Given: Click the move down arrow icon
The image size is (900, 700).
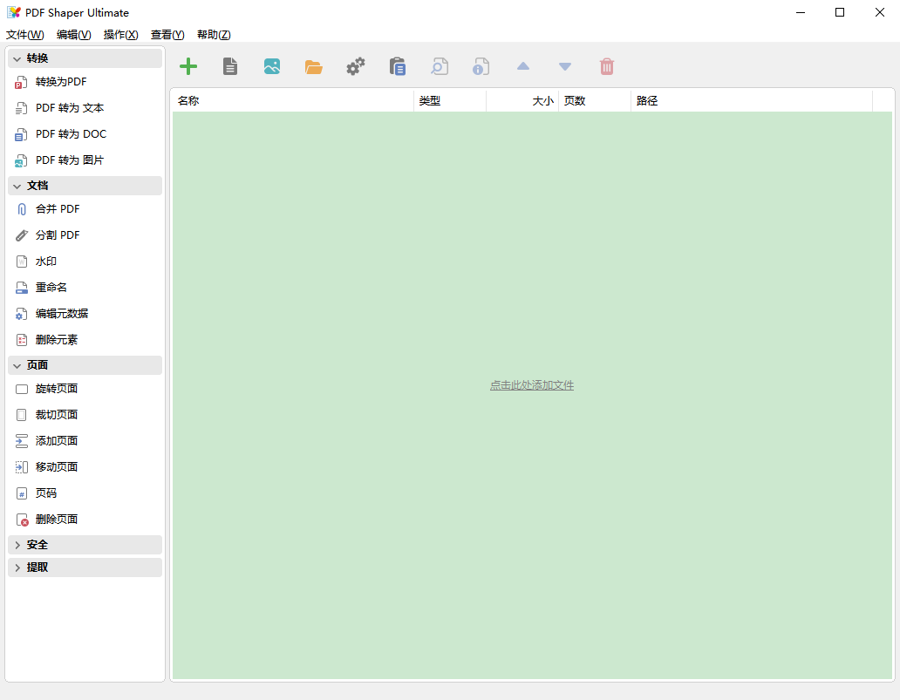Looking at the screenshot, I should pos(565,66).
